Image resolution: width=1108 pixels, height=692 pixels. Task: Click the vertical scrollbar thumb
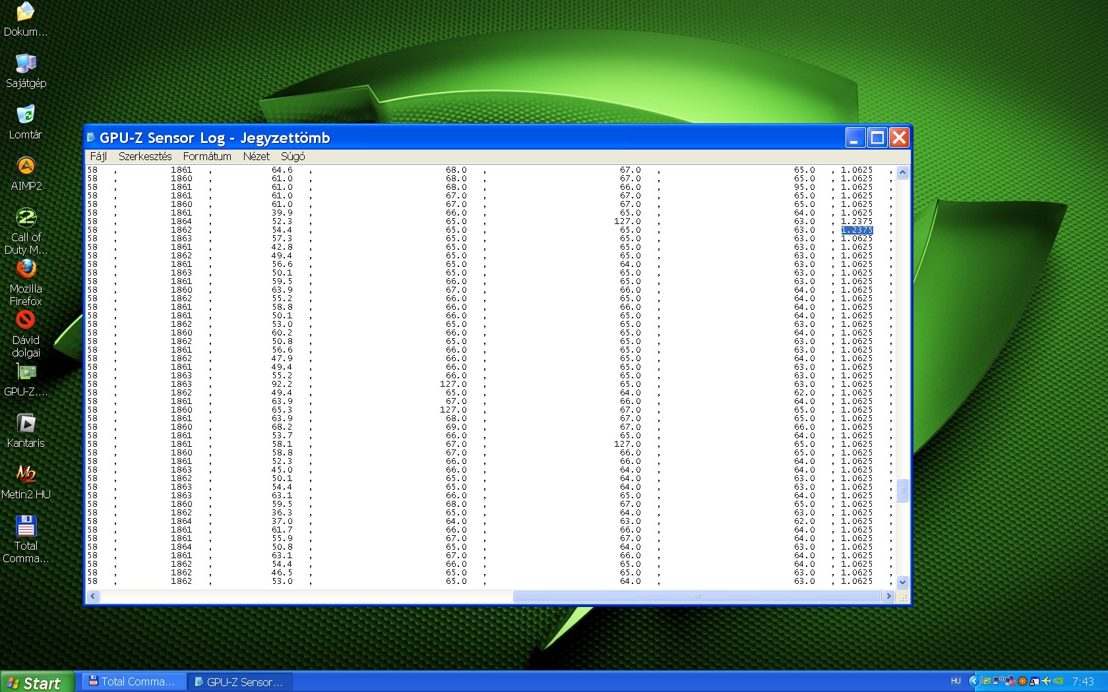903,490
